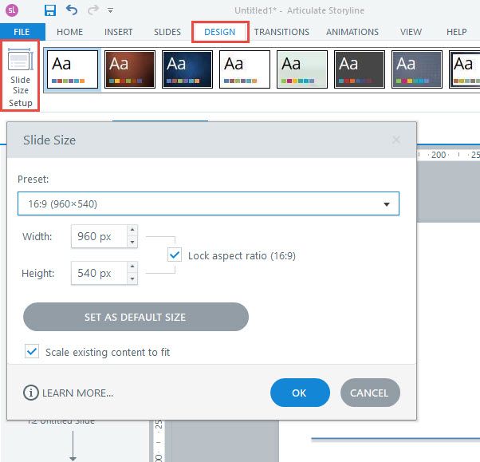Apply the slate blue grid Aa theme
480x462 pixels.
tap(417, 69)
